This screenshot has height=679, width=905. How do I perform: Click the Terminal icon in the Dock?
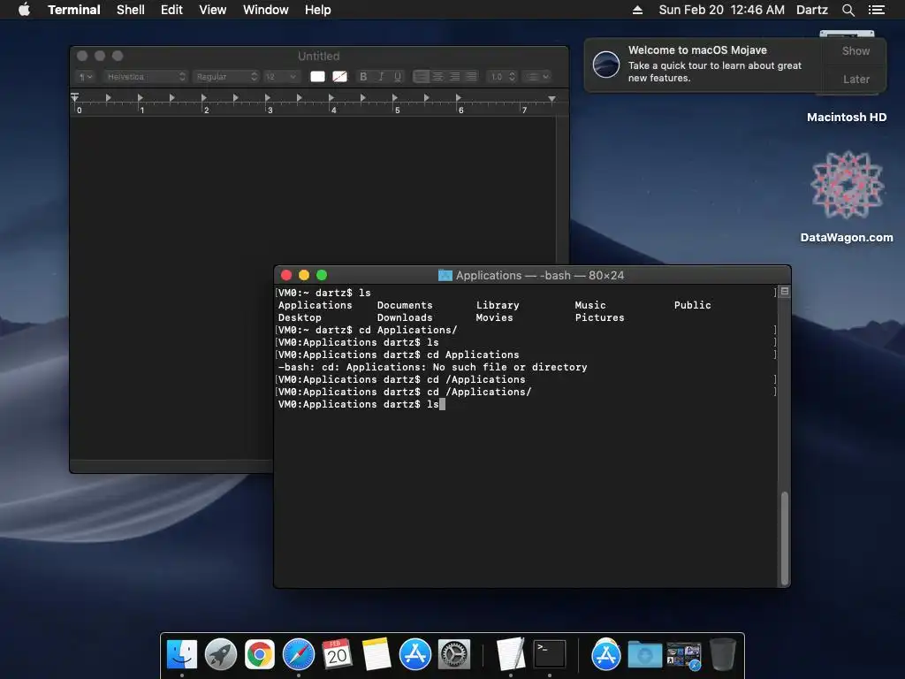(x=550, y=655)
